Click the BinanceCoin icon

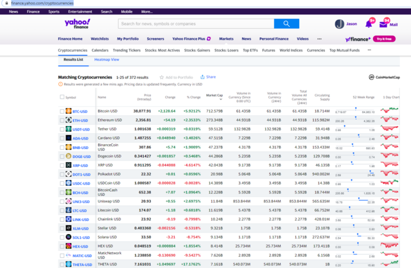tap(69, 147)
